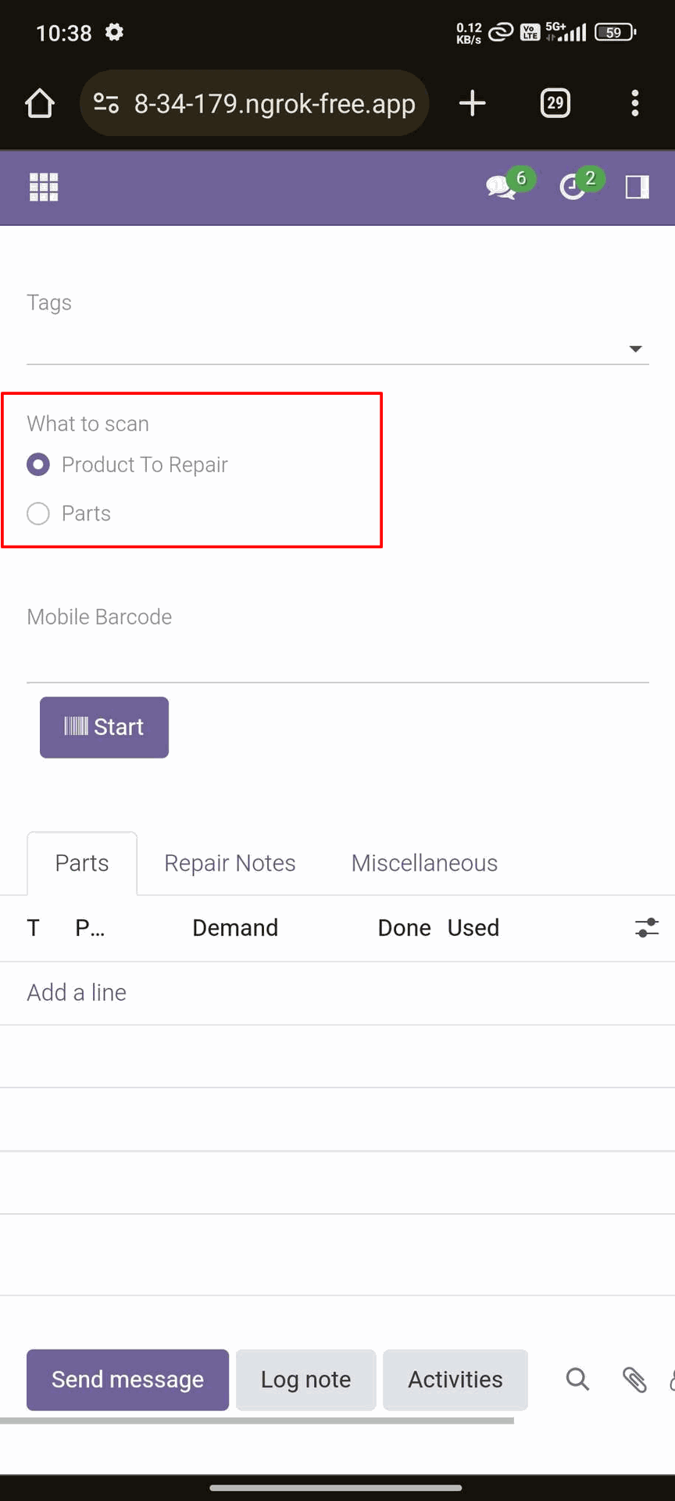Viewport: 675px width, 1501px height.
Task: Open browser three-dot menu
Action: click(635, 103)
